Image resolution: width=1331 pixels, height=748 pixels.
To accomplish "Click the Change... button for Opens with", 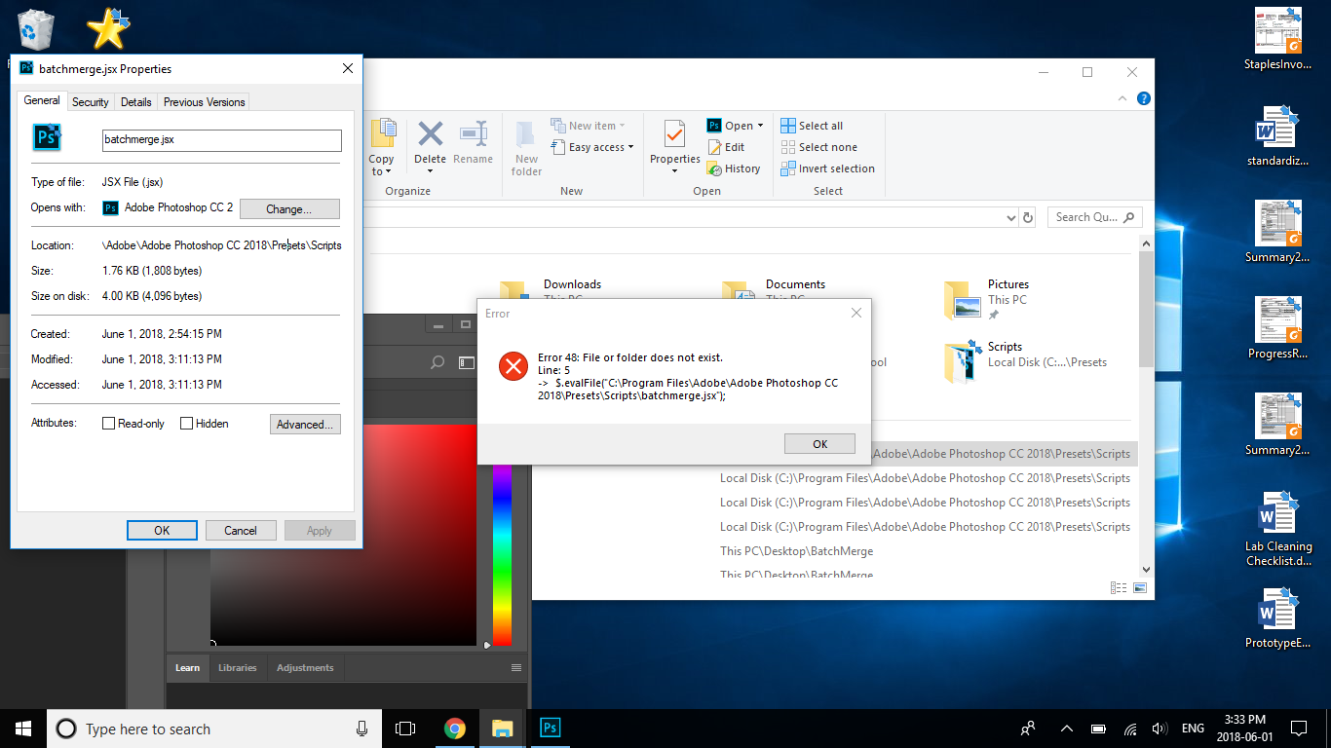I will coord(289,208).
